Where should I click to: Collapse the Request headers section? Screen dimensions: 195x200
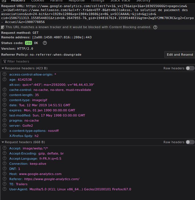[3, 142]
